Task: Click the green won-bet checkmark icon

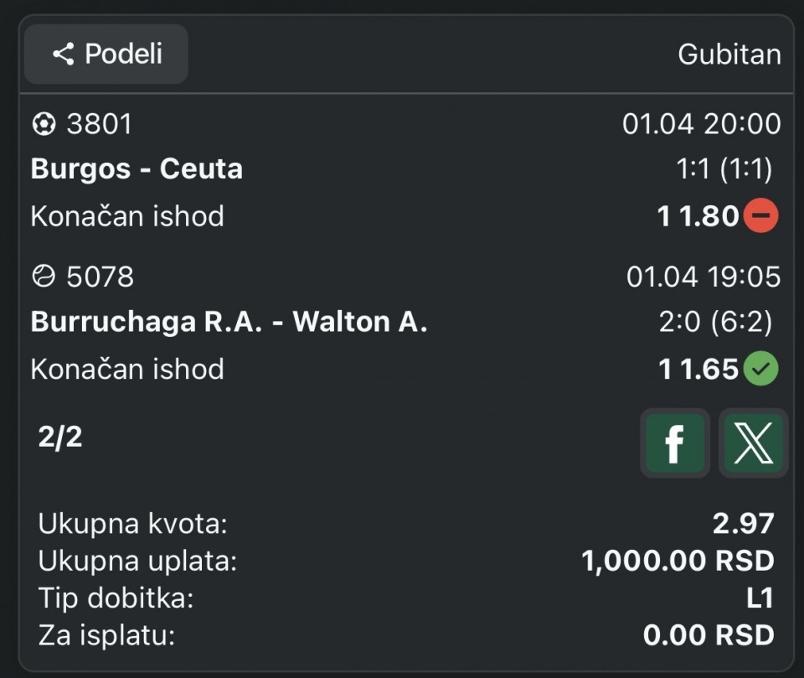Action: (760, 368)
